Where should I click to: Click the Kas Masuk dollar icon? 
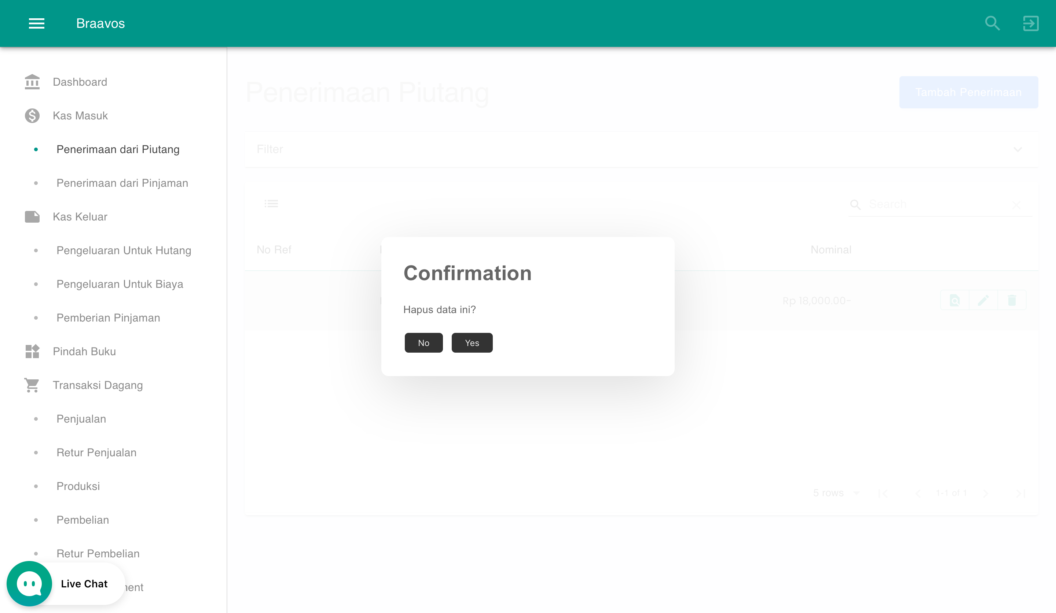32,115
